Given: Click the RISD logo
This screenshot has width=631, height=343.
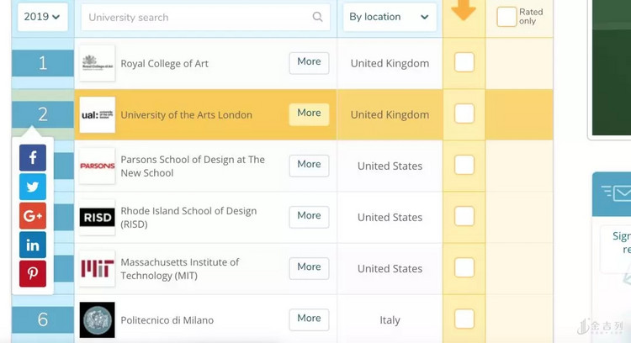Looking at the screenshot, I should (x=97, y=218).
